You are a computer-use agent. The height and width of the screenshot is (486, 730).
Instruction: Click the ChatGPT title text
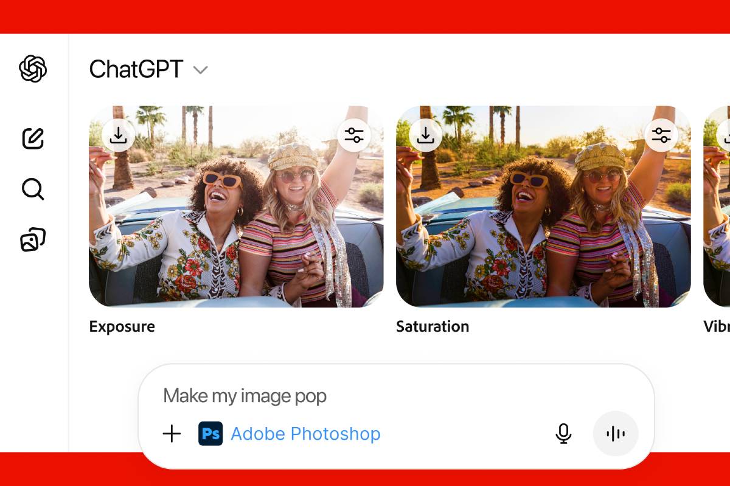click(x=136, y=69)
